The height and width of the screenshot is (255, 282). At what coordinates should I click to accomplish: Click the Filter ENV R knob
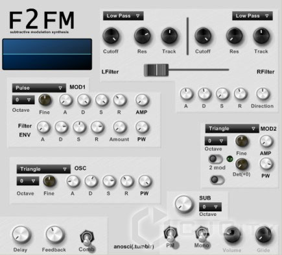coord(97,127)
